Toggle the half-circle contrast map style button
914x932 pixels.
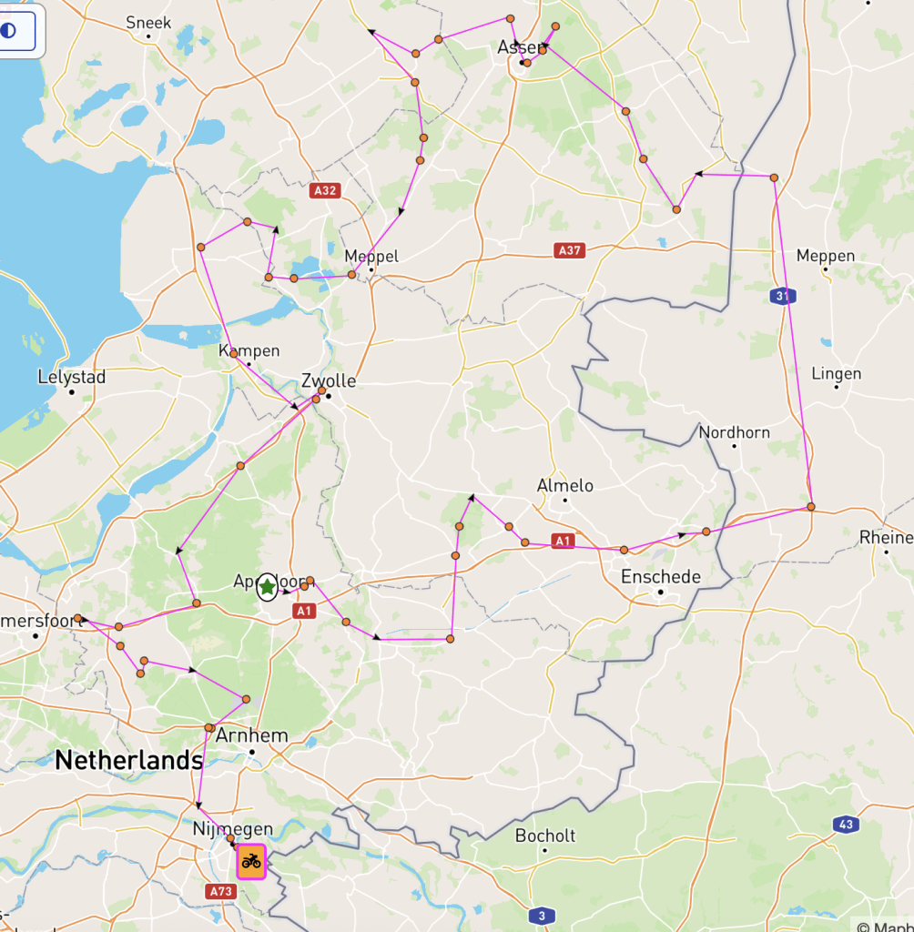point(16,30)
